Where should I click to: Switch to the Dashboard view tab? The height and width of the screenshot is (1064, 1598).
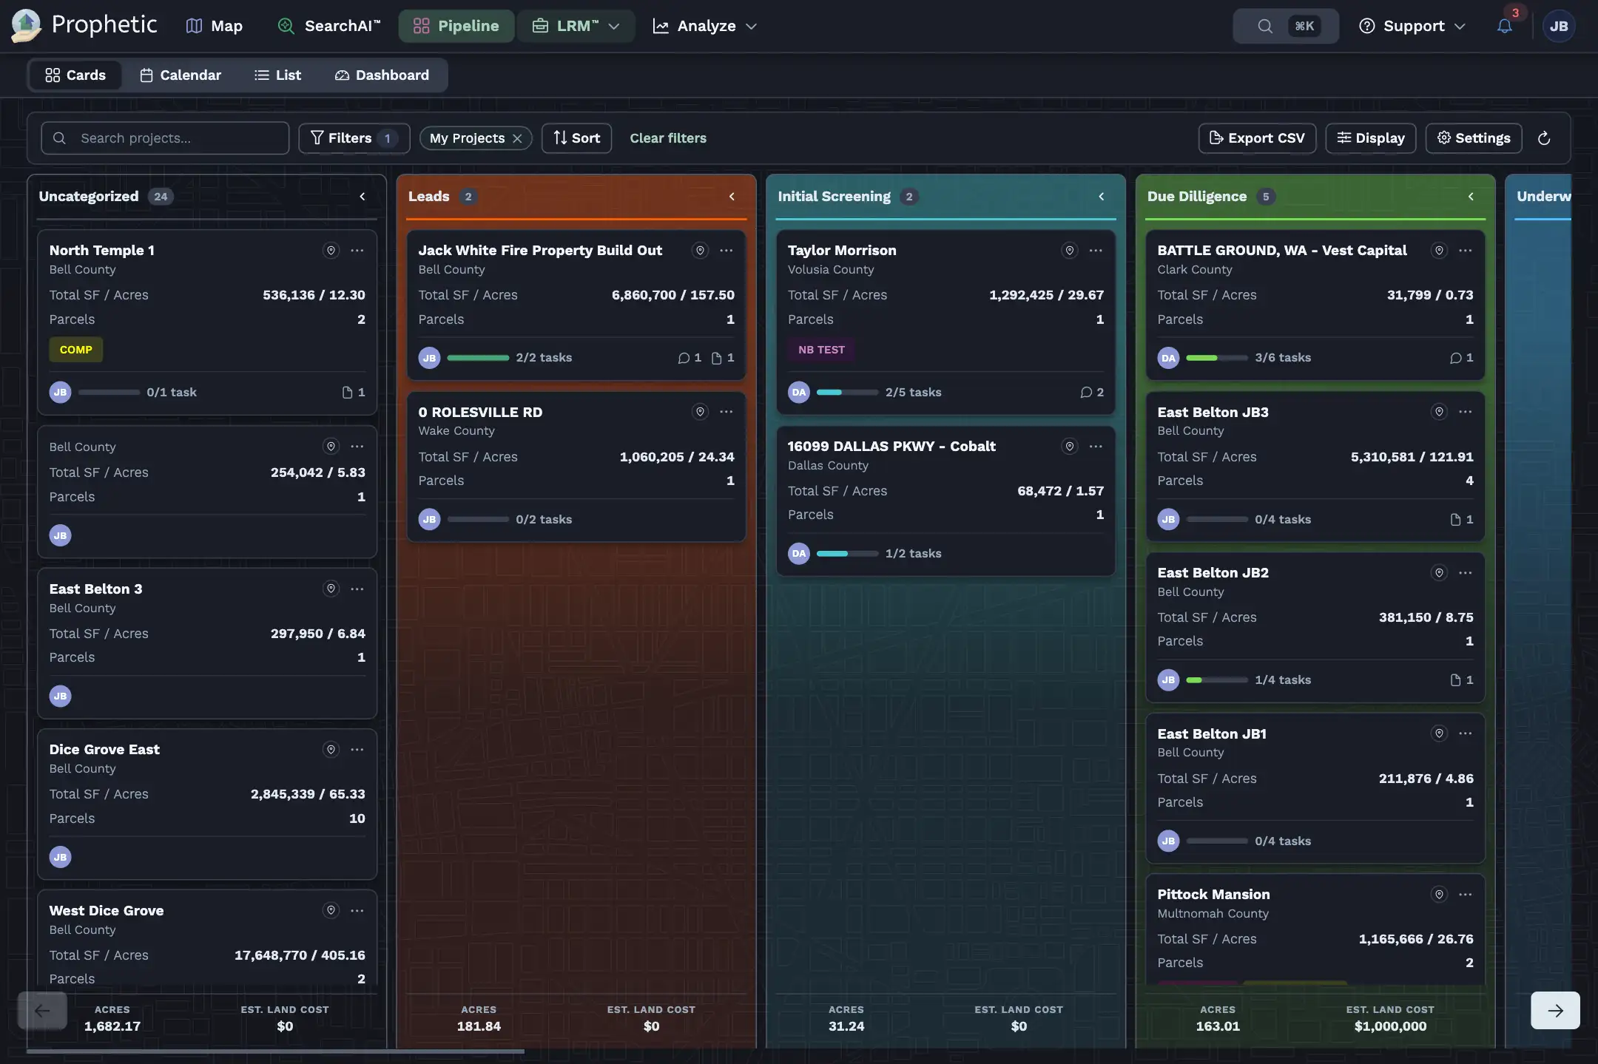click(x=382, y=75)
